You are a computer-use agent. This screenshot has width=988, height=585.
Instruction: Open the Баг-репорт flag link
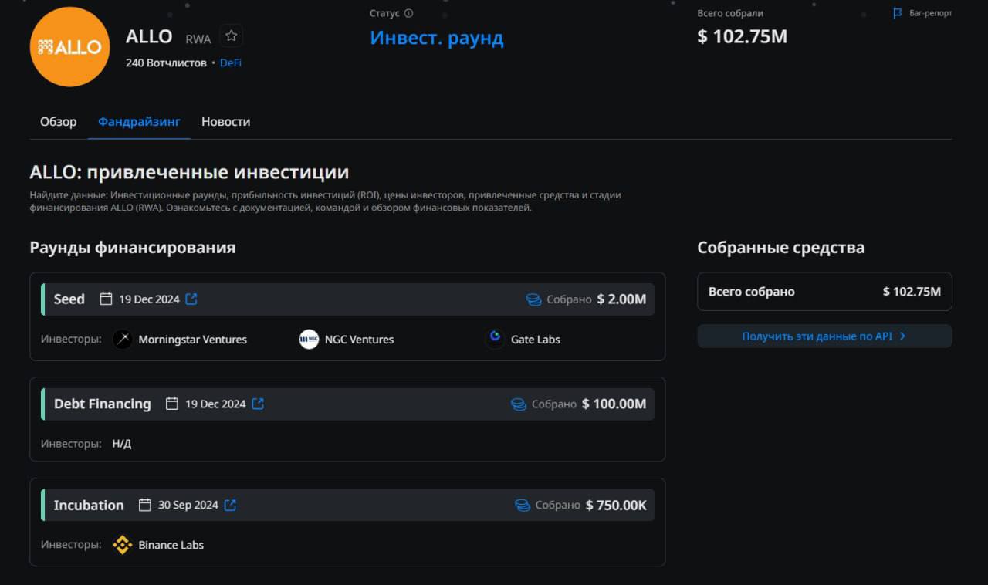tap(922, 13)
